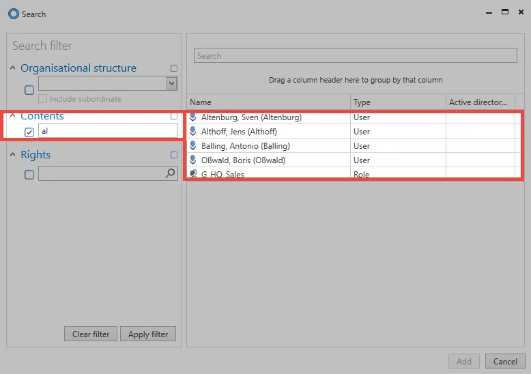This screenshot has width=531, height=374.
Task: Click the magnifier icon in Rights field
Action: [x=171, y=173]
